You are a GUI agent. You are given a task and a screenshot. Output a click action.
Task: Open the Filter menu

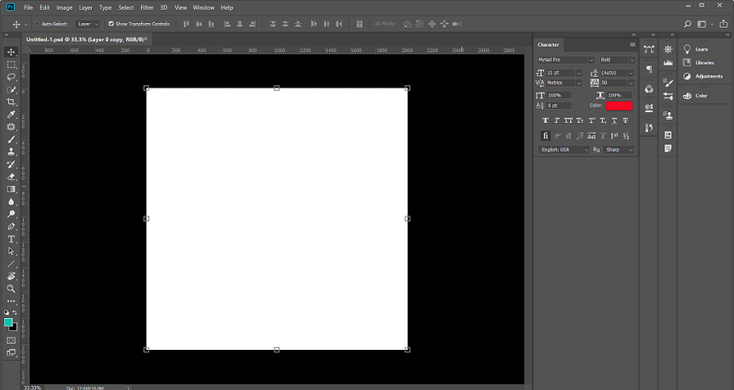coord(147,7)
